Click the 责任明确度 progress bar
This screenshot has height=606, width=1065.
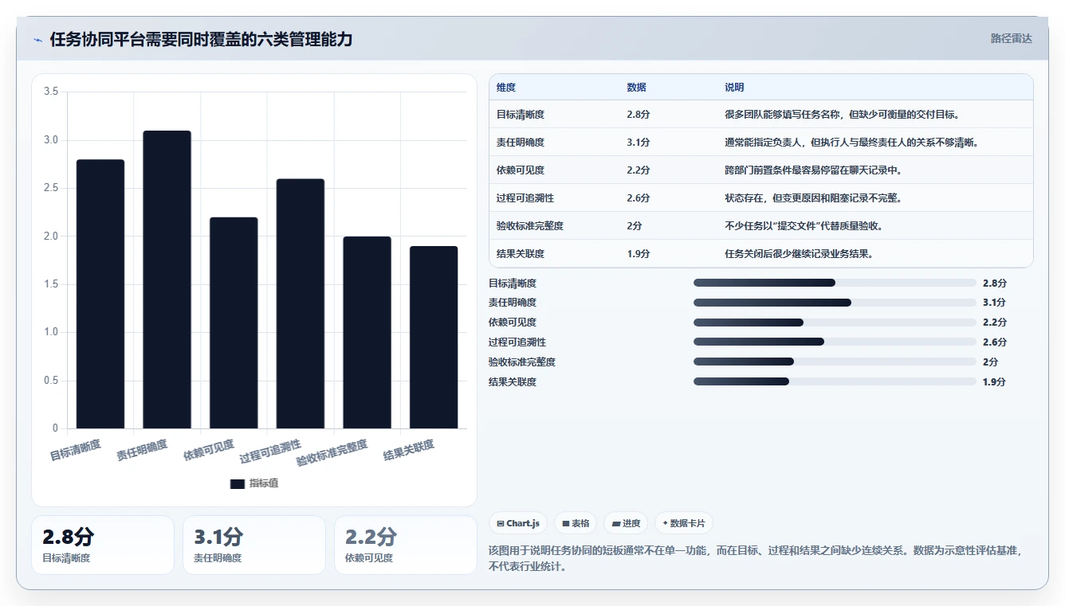835,303
